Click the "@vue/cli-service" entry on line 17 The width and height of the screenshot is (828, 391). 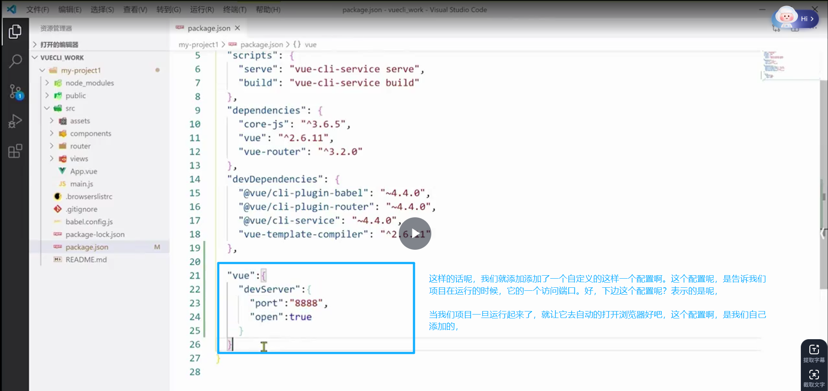point(289,221)
